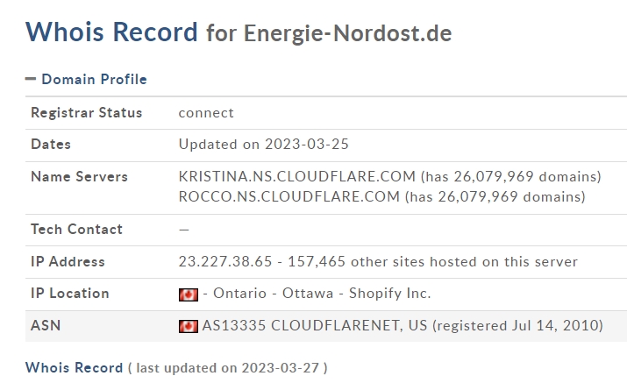The height and width of the screenshot is (383, 627).
Task: Click the Canada flag in ASN row
Action: pos(189,326)
